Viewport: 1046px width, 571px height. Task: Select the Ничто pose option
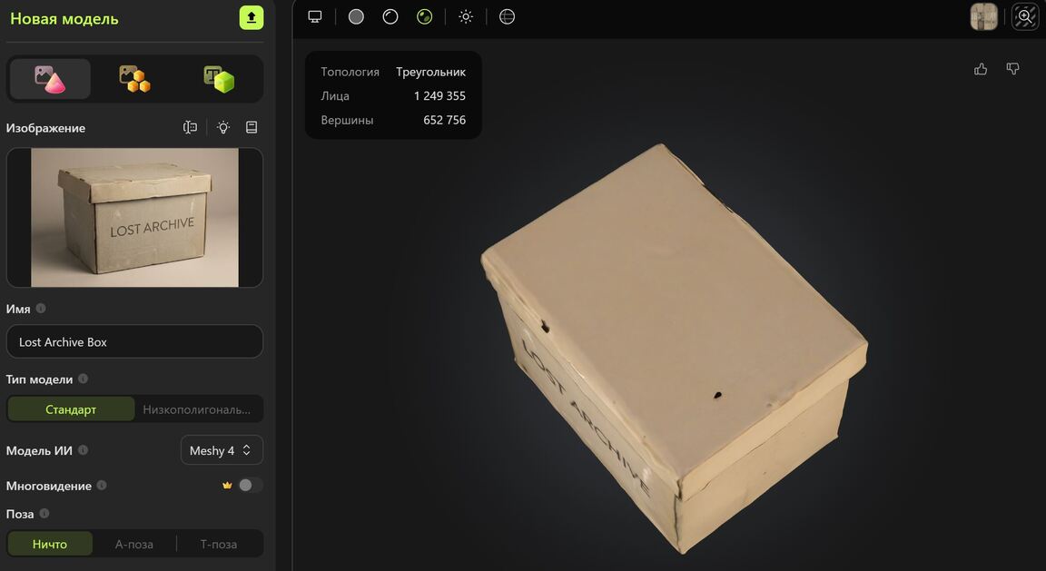pos(50,544)
